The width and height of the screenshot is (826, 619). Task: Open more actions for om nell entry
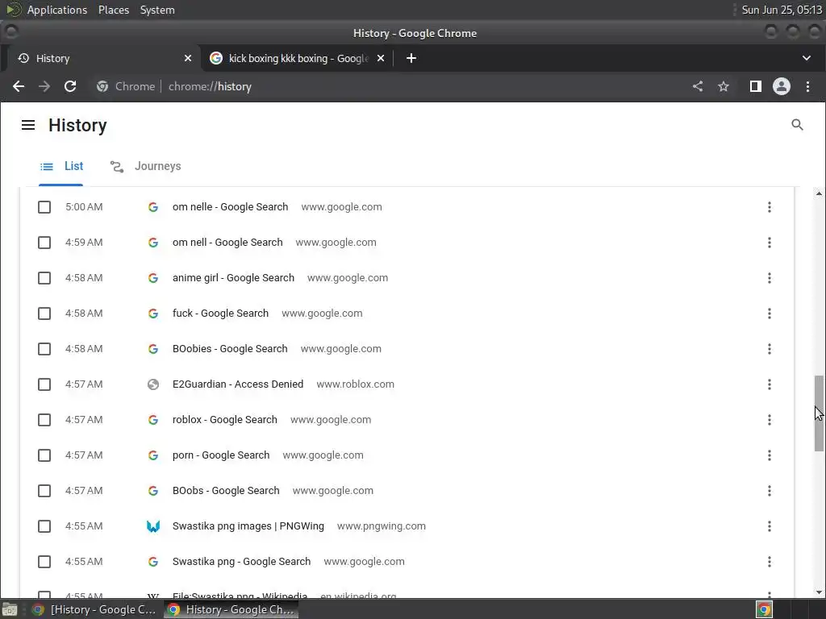[x=769, y=242]
